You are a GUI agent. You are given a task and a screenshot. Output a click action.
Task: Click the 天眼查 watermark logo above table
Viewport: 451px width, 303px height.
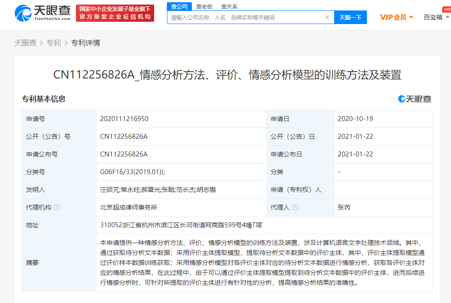[415, 99]
